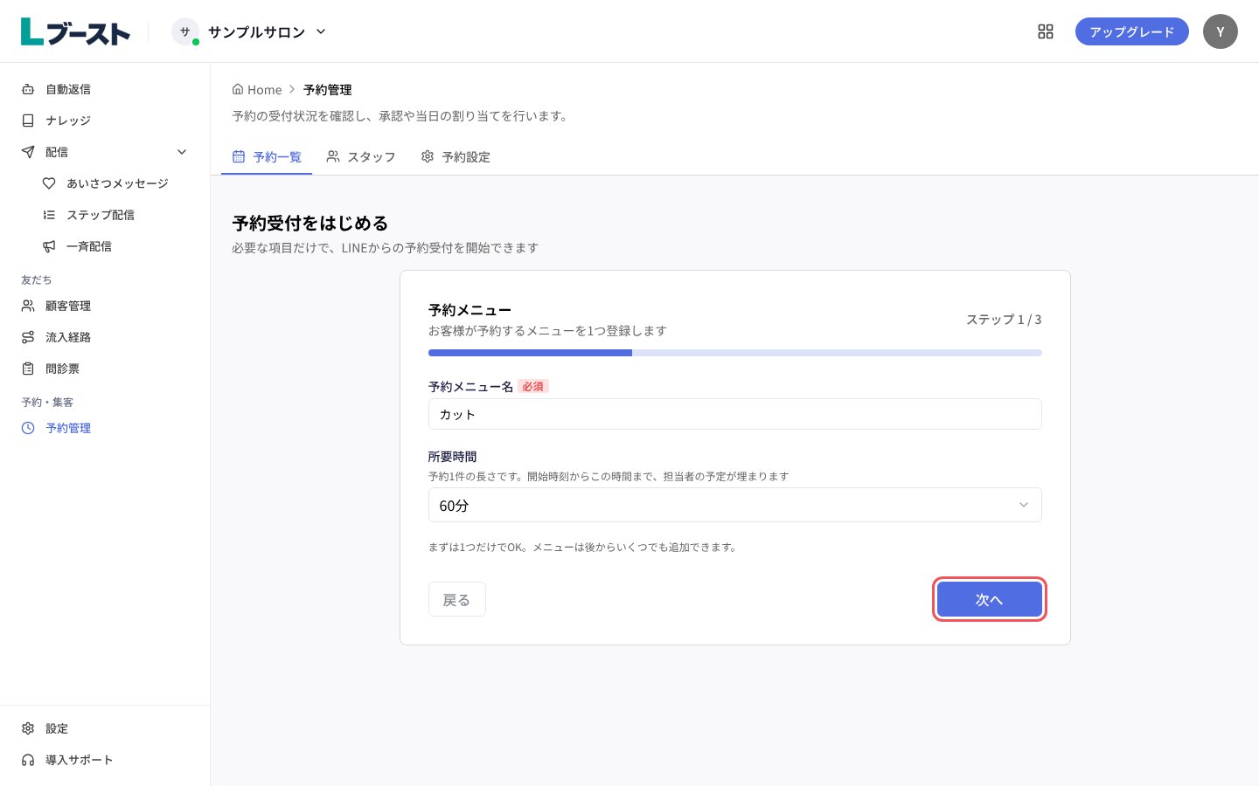This screenshot has width=1259, height=786.
Task: Switch to the 予約設定 tab
Action: 456,157
